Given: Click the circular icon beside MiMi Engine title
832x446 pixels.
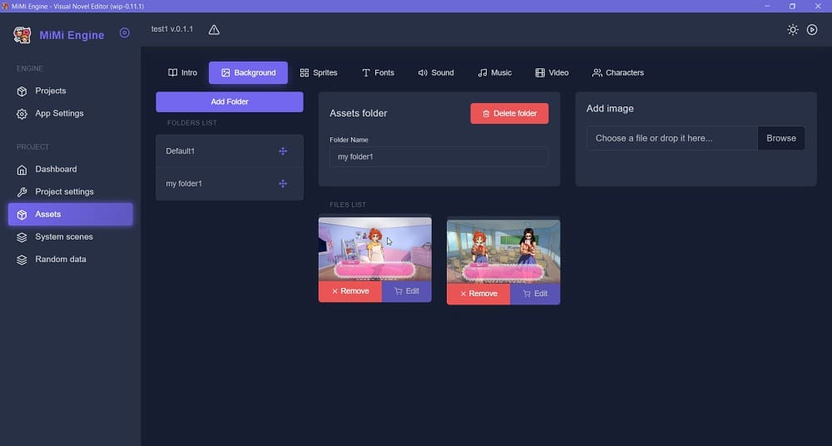Looking at the screenshot, I should [x=125, y=33].
